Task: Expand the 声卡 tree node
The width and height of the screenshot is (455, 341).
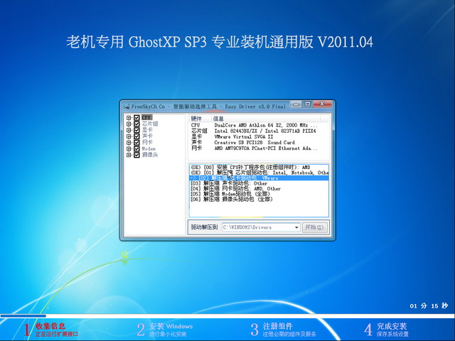Action: point(129,136)
